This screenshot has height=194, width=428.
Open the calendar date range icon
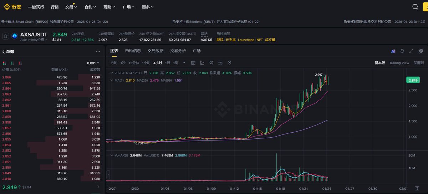tap(193, 63)
